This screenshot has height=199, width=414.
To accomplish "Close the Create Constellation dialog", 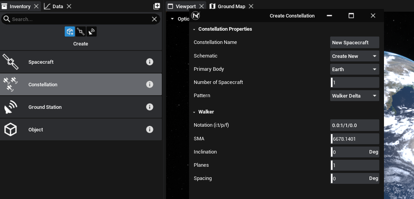I will 373,16.
